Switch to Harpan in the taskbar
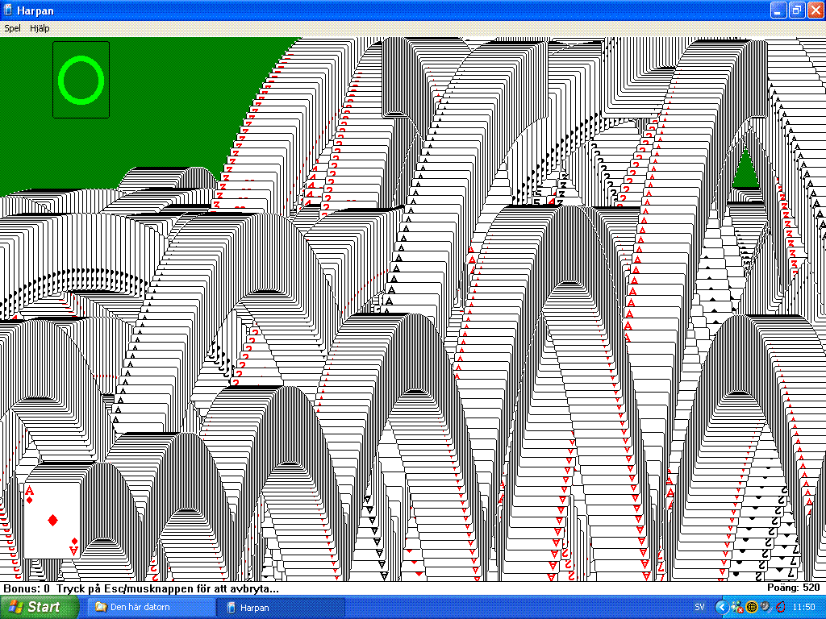Screen dimensions: 826x619 pyautogui.click(x=279, y=607)
